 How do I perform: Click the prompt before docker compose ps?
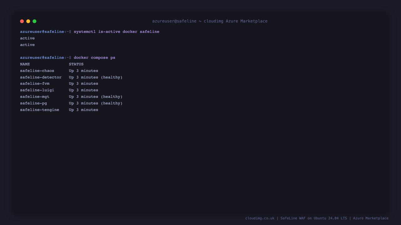click(x=46, y=57)
